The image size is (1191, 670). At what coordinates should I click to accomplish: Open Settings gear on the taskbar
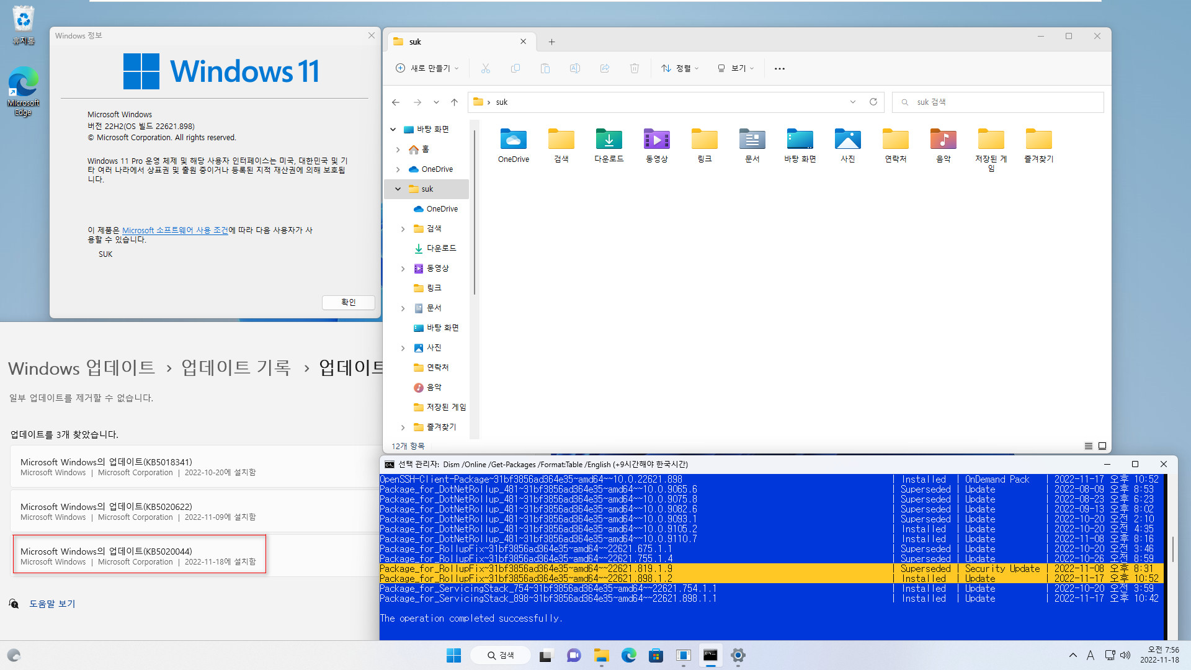(738, 655)
